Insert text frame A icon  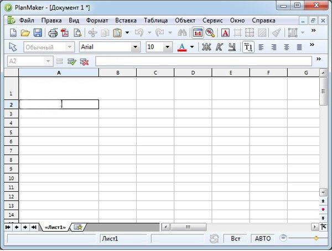[x=225, y=33]
